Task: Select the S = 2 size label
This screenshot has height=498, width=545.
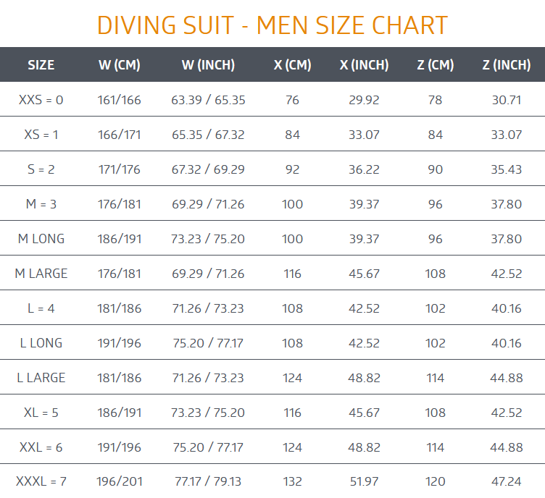Action: point(41,169)
